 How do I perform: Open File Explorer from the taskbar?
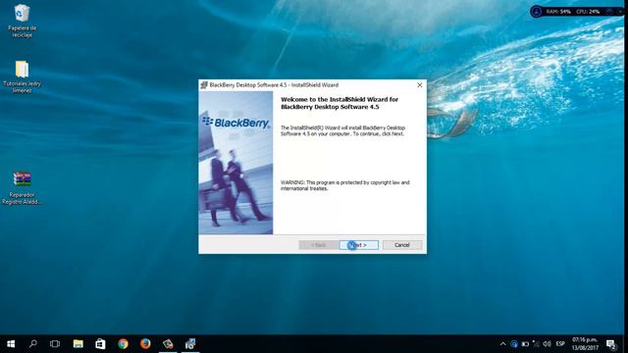pyautogui.click(x=78, y=344)
